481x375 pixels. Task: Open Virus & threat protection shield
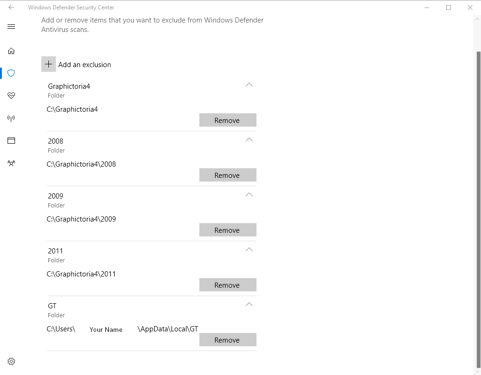click(11, 73)
